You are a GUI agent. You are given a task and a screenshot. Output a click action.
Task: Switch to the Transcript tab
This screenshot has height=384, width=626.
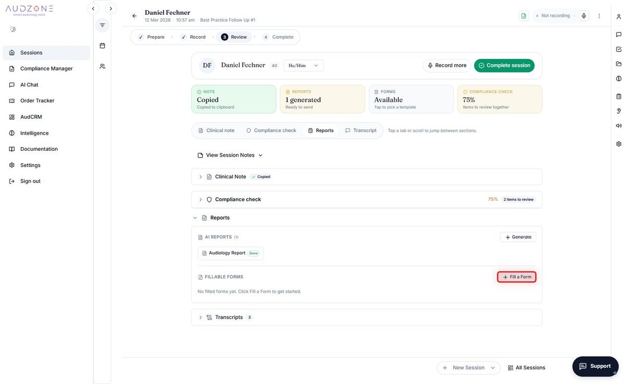tap(361, 130)
